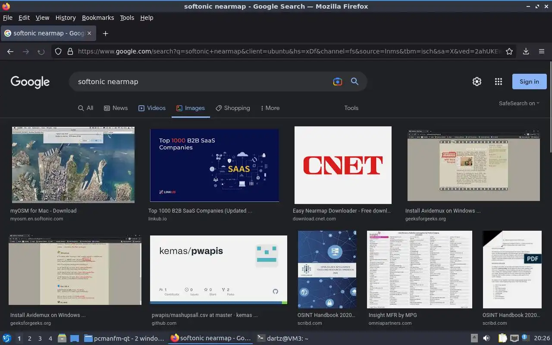
Task: Open Insight MFR by MPG link
Action: (x=392, y=315)
